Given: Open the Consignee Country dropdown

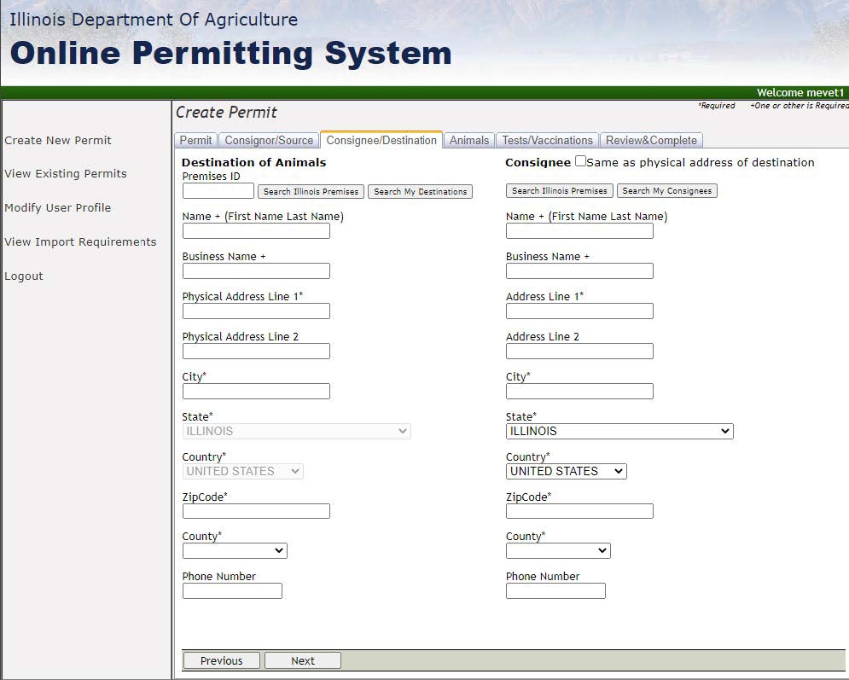Looking at the screenshot, I should (x=567, y=471).
